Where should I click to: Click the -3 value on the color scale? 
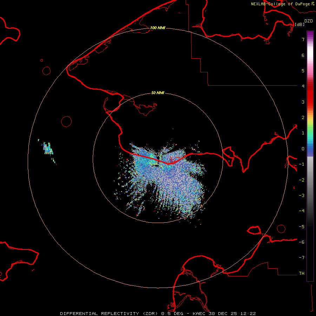point(302,196)
